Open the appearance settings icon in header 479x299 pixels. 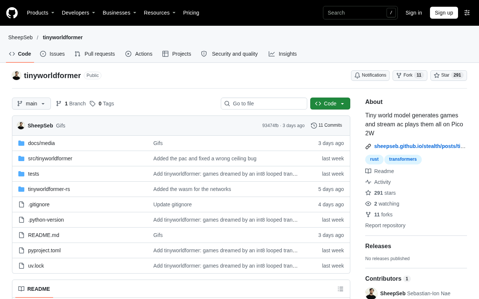click(467, 13)
